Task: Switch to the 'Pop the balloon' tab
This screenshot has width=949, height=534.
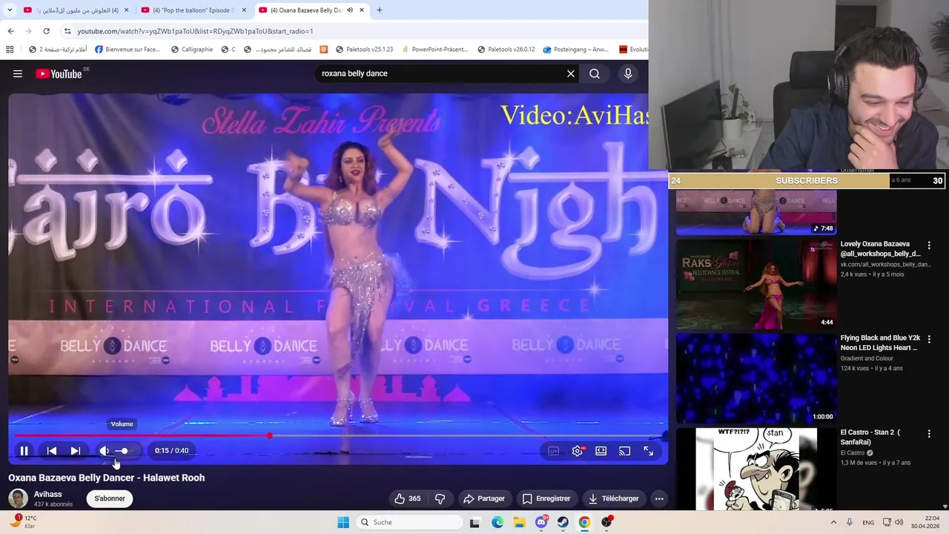Action: [193, 10]
